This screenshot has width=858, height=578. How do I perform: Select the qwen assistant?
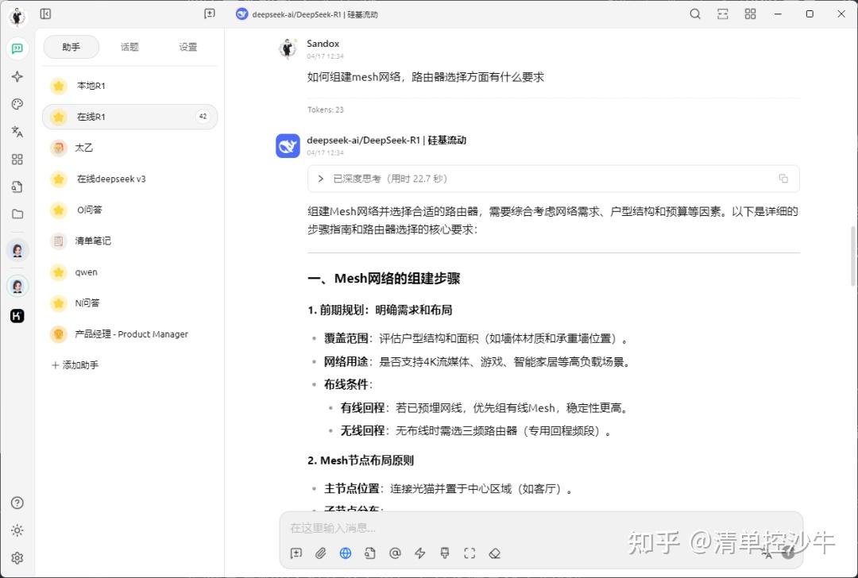[x=129, y=272]
